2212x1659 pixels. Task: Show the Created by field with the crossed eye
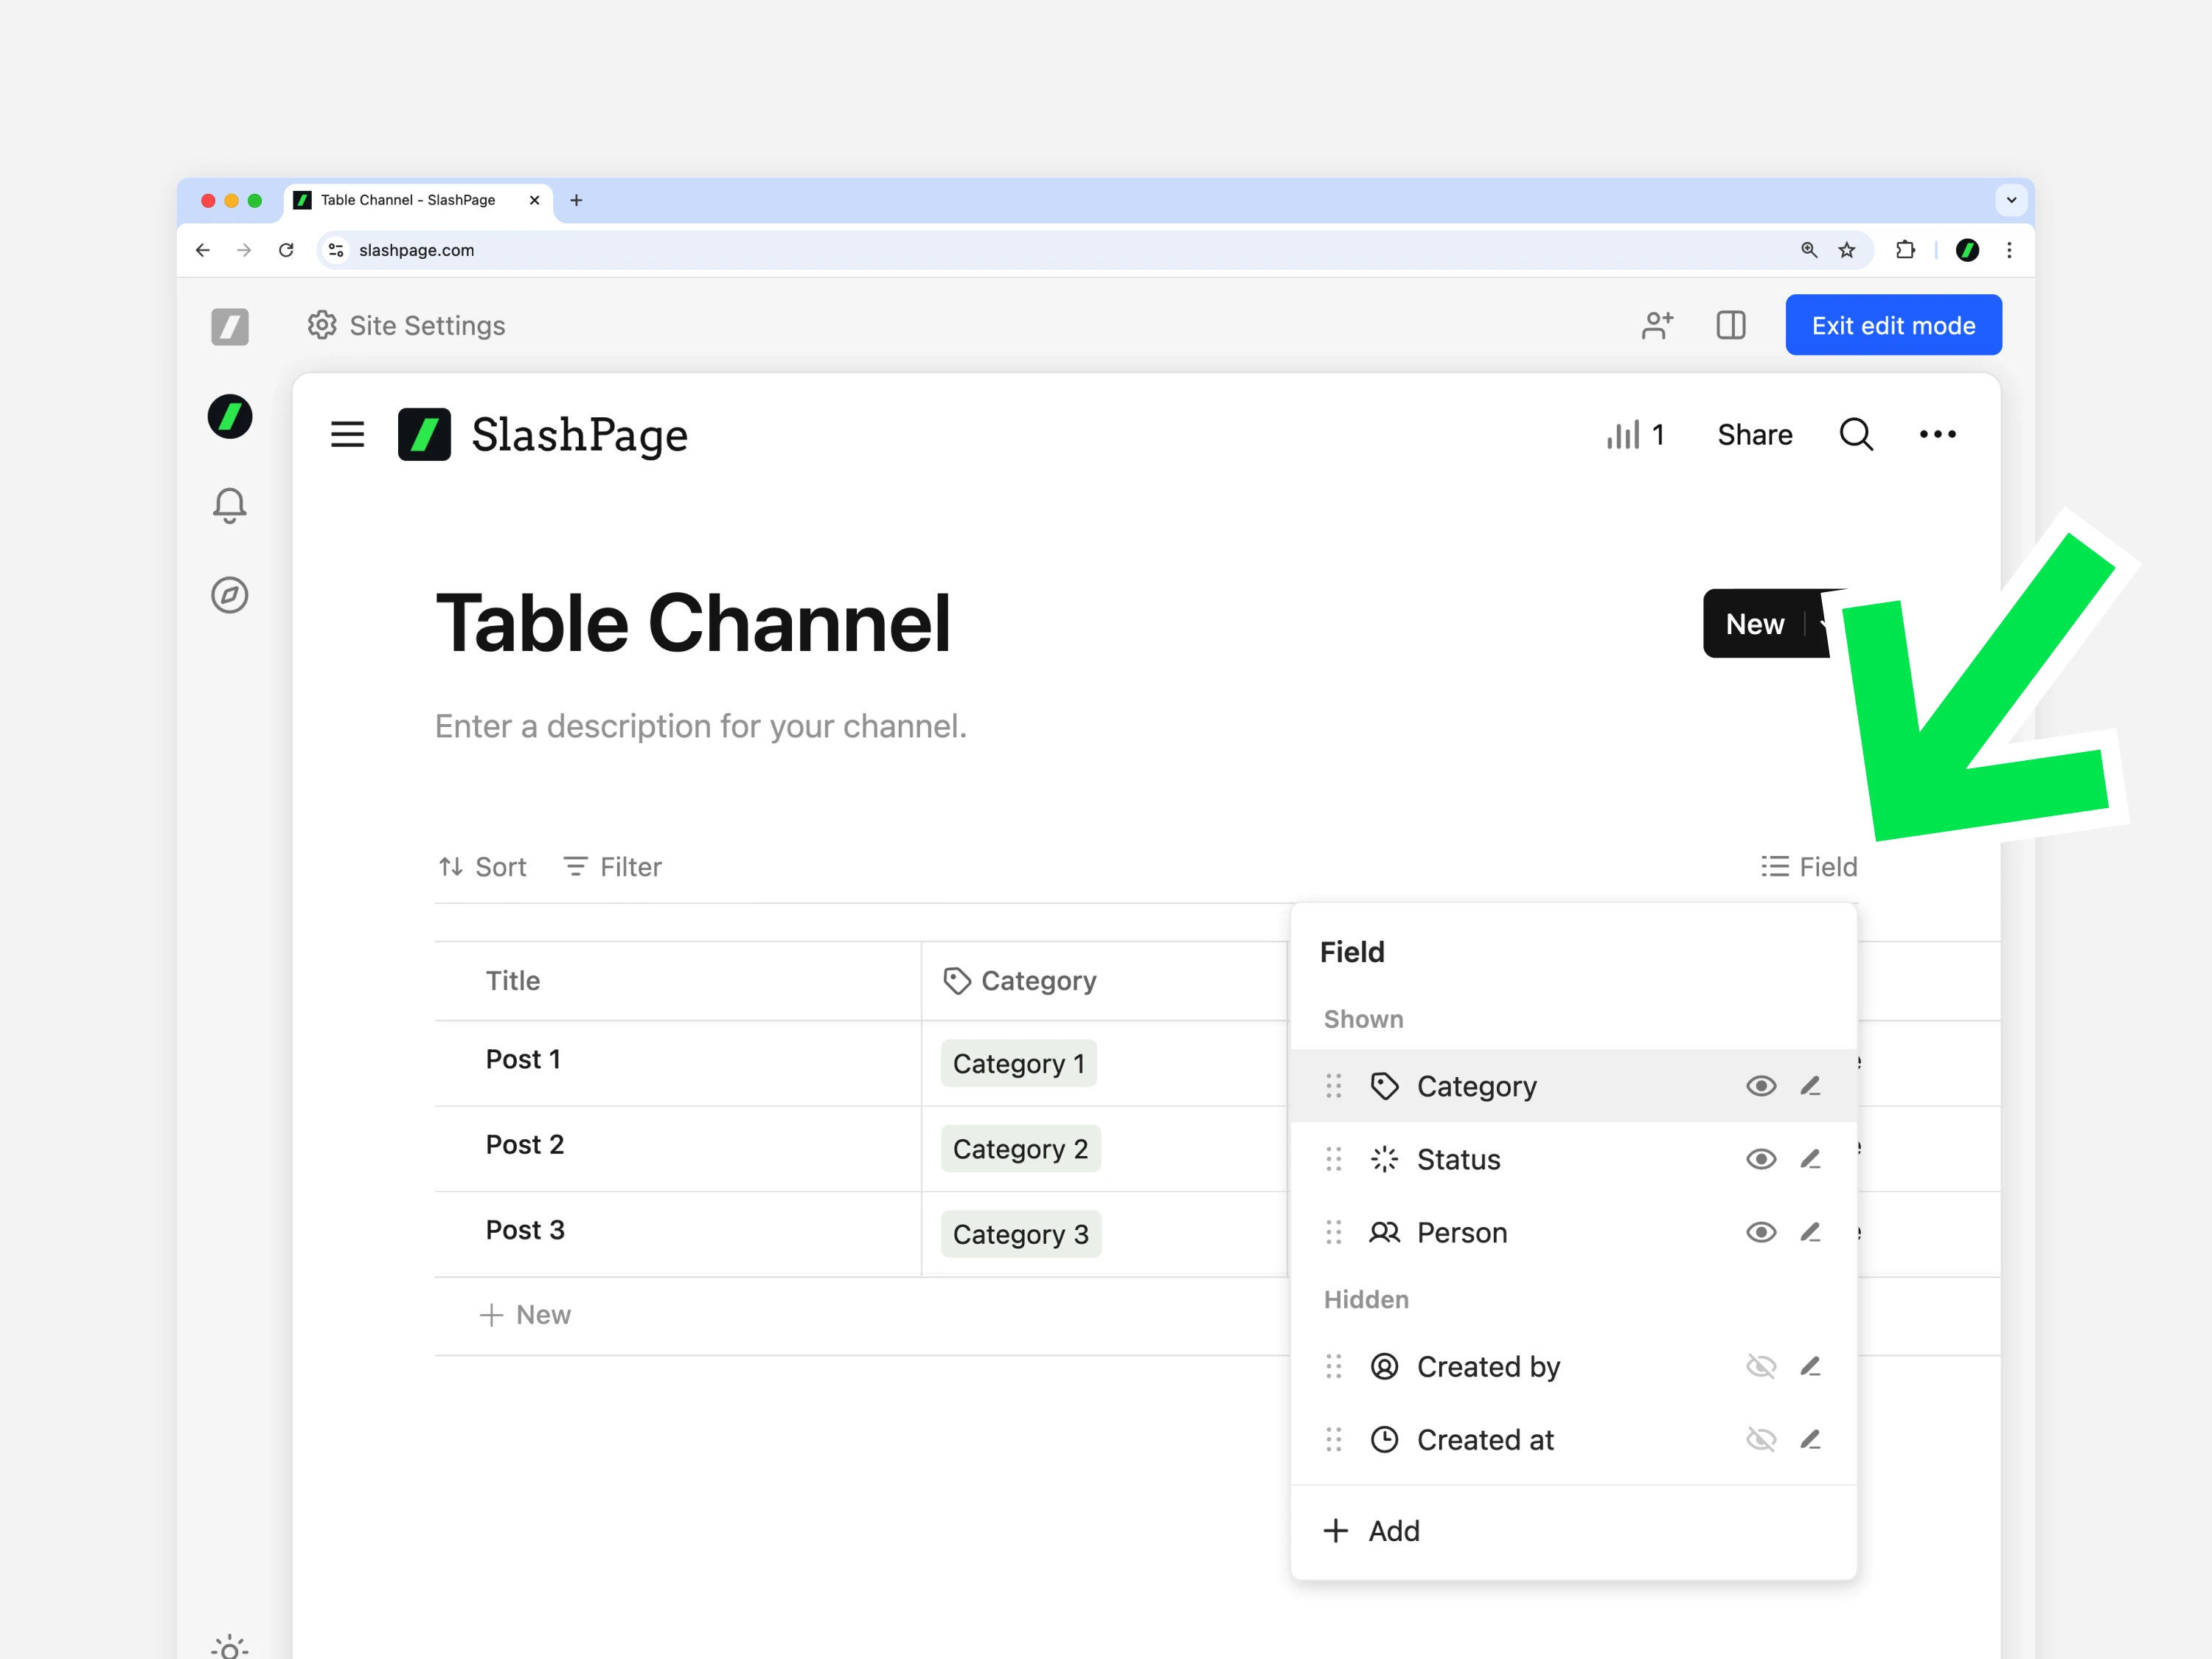pyautogui.click(x=1761, y=1366)
